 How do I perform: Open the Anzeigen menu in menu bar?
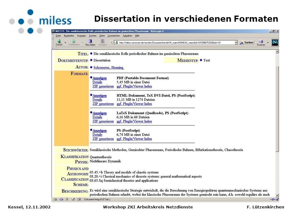pos(81,36)
